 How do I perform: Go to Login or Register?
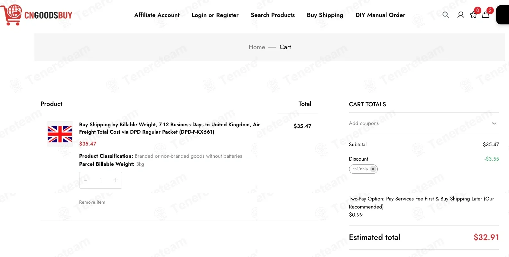pyautogui.click(x=215, y=15)
